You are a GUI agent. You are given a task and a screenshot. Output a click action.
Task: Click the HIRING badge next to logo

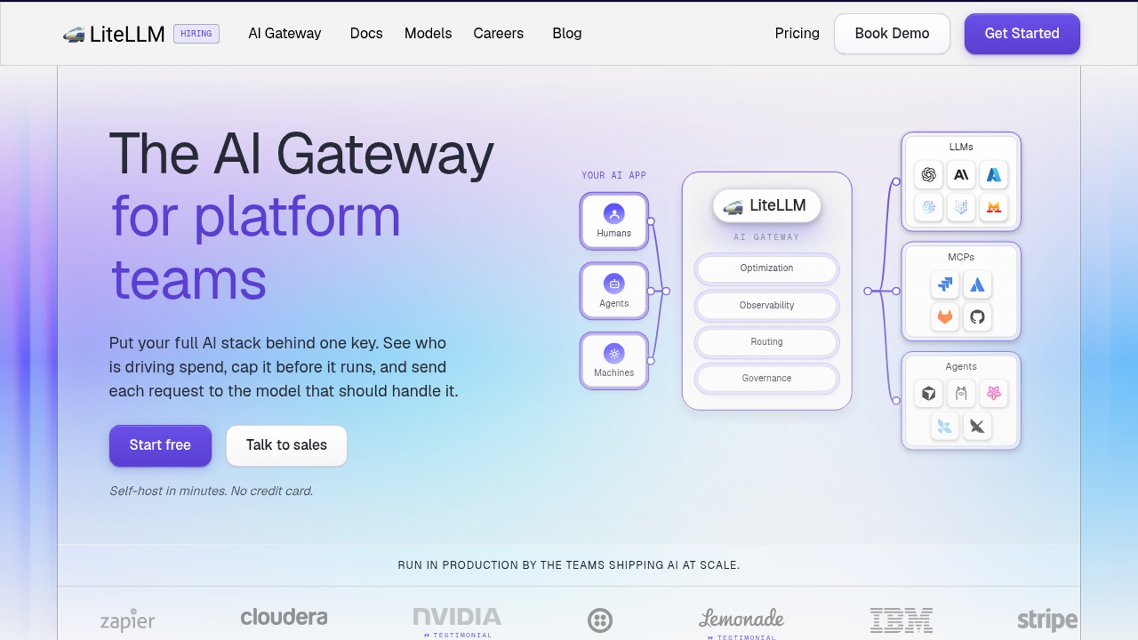pos(196,34)
